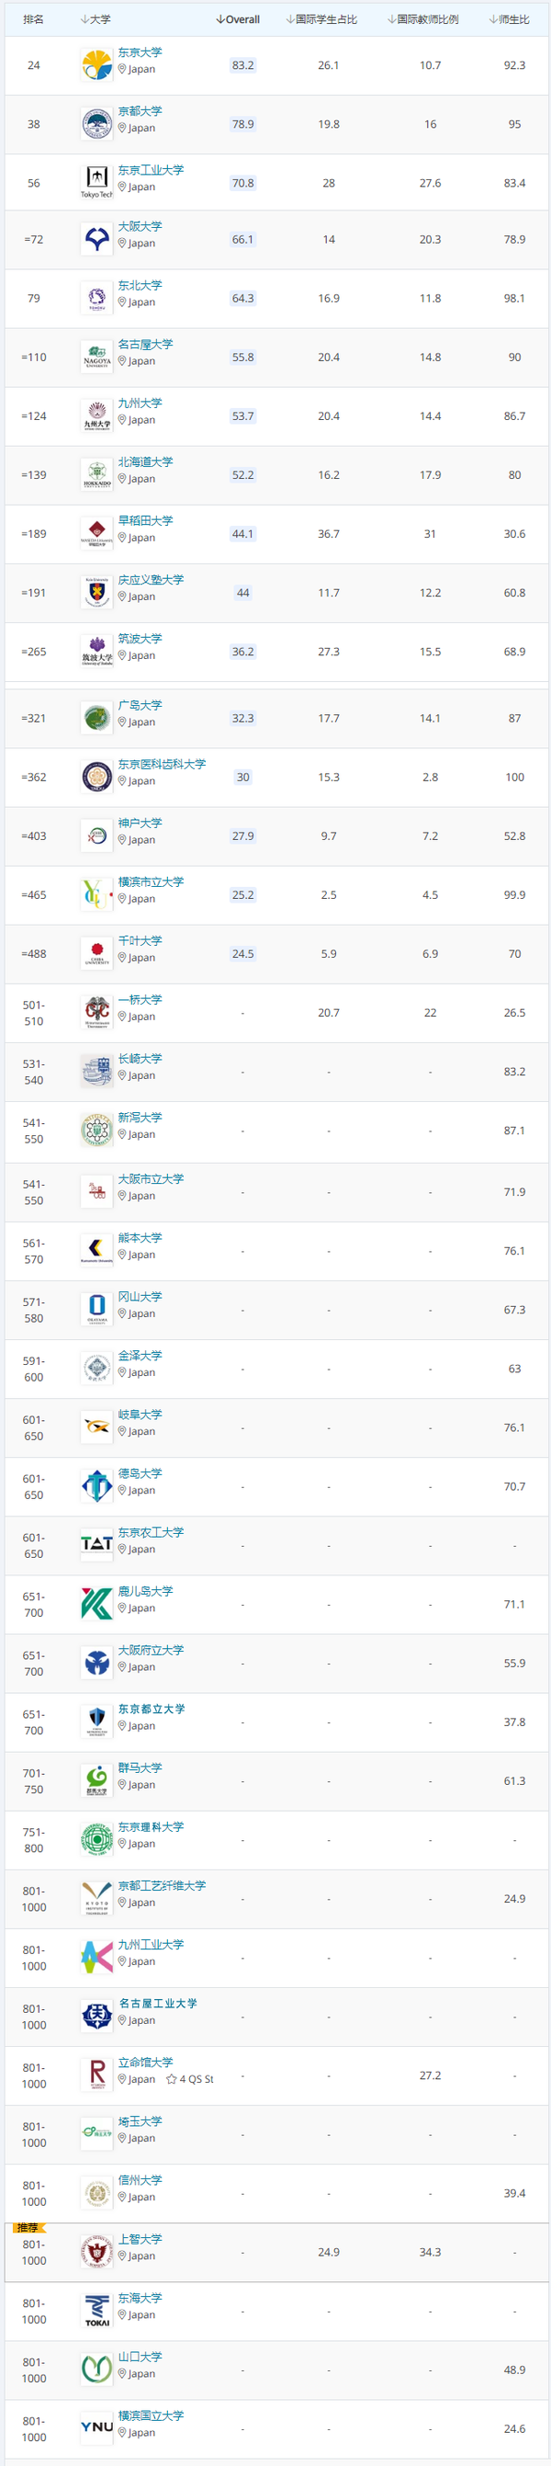The width and height of the screenshot is (551, 2466).
Task: Click the University of Tokyo logo
Action: (96, 65)
